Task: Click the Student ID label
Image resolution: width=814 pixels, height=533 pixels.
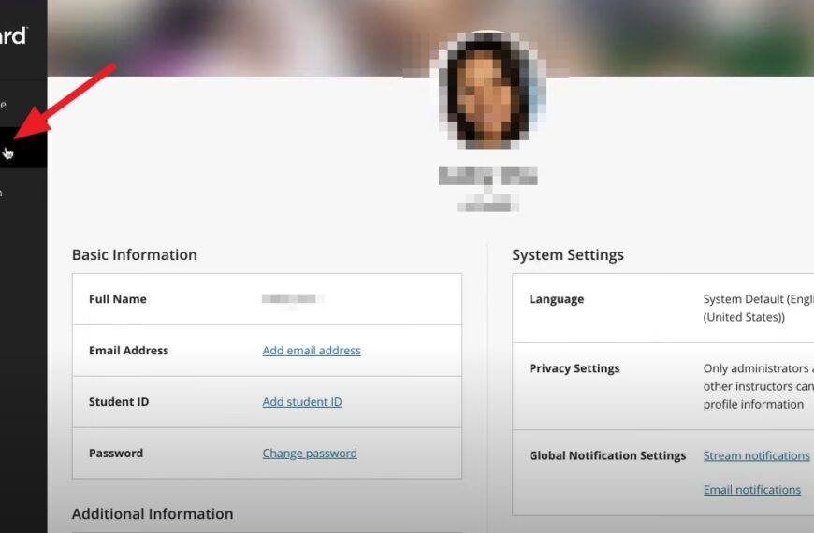Action: tap(119, 402)
